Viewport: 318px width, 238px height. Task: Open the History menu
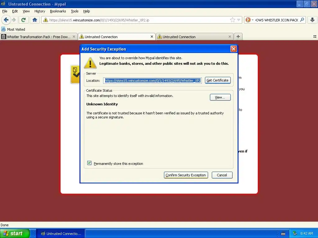40,11
